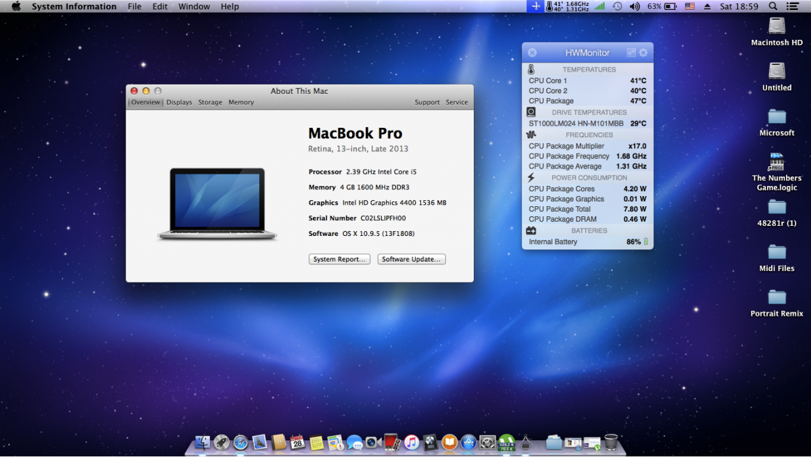Open System Preferences from the Dock

click(x=487, y=442)
